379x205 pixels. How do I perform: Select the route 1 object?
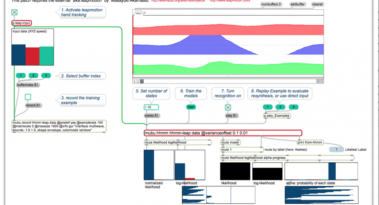click(x=242, y=150)
